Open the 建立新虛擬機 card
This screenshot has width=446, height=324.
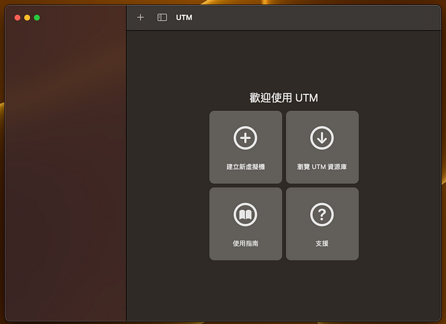point(246,147)
